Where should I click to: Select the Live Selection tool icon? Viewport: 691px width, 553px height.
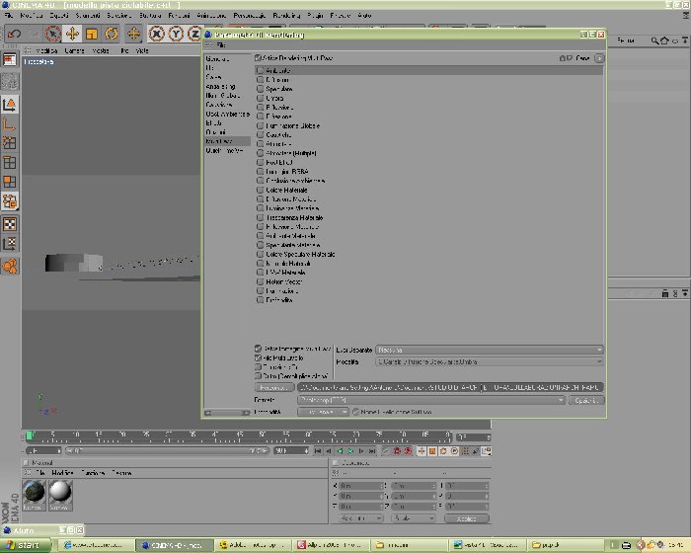(x=52, y=34)
